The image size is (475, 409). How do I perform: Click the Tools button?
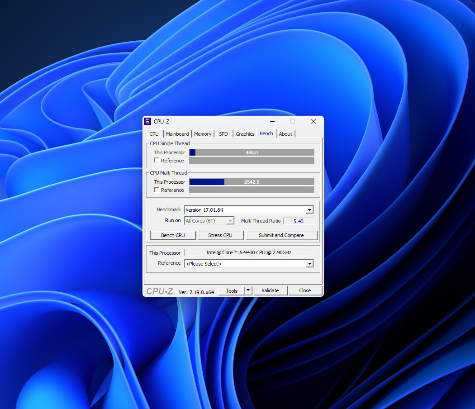tap(232, 290)
